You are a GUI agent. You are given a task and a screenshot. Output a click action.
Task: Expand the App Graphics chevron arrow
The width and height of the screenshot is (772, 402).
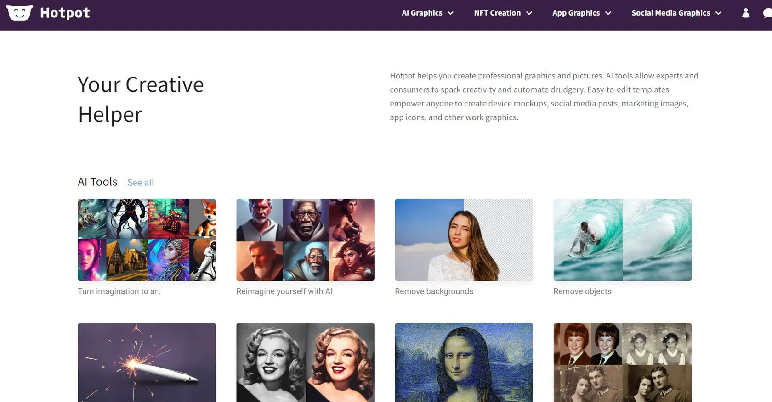pos(608,13)
